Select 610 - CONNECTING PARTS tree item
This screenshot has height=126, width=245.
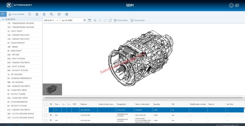coord(19,110)
